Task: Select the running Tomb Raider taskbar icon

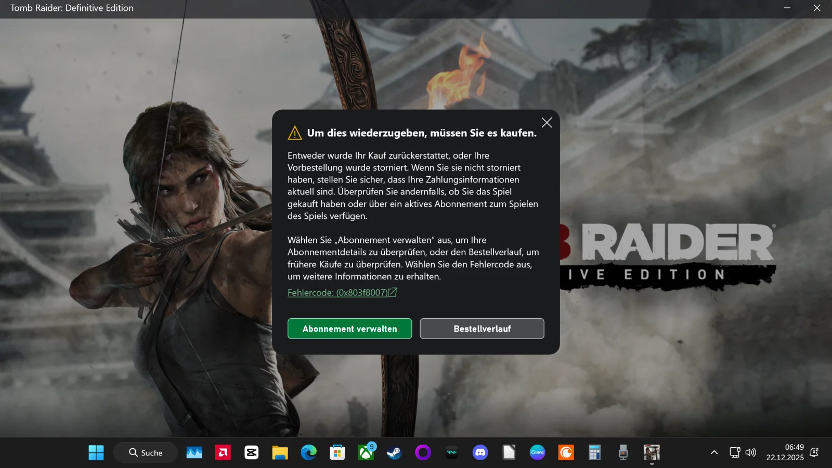Action: [652, 453]
